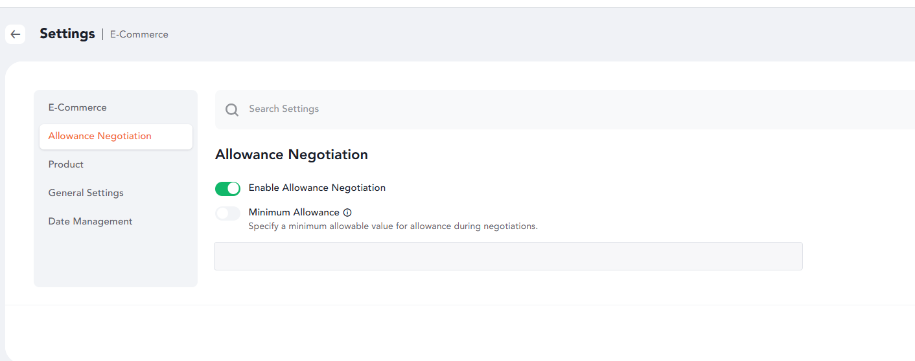The image size is (915, 361).
Task: Click the Settings page title
Action: click(67, 34)
